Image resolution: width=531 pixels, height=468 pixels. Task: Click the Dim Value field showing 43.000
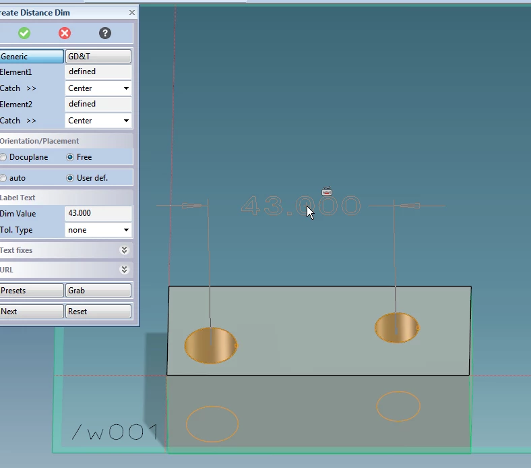point(98,213)
